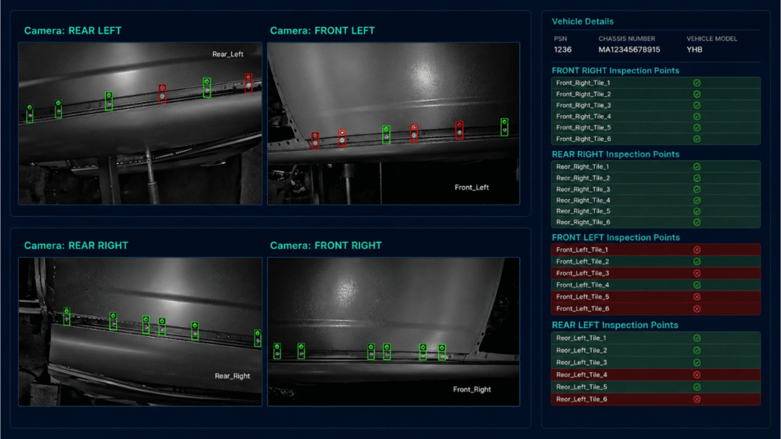781x439 pixels.
Task: Open the REAR LEFT camera image
Action: click(x=140, y=123)
